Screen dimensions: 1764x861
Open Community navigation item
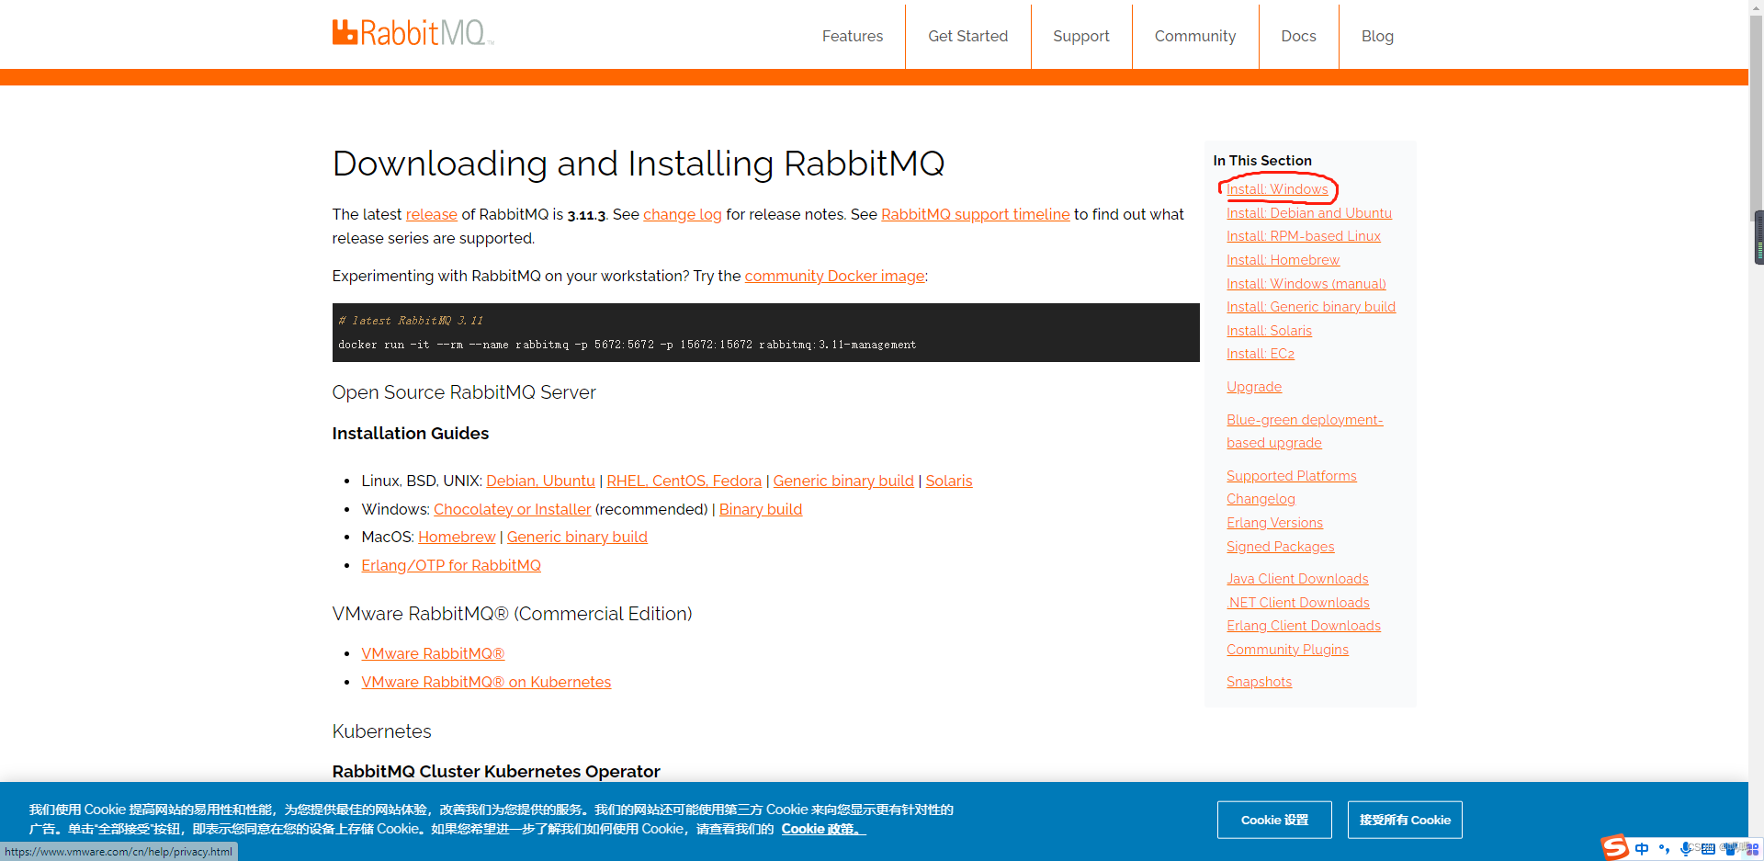(x=1194, y=36)
